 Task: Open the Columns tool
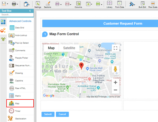(x=78, y=5)
